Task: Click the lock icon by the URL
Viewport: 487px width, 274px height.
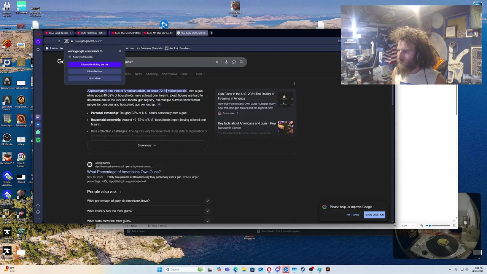Action: [x=72, y=41]
